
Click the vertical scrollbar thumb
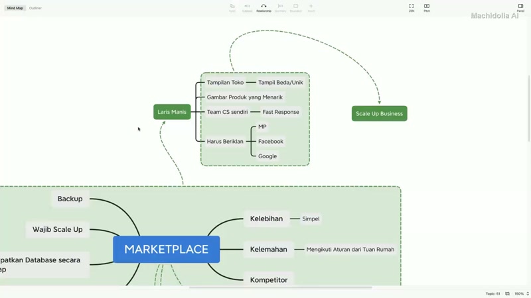(529, 109)
